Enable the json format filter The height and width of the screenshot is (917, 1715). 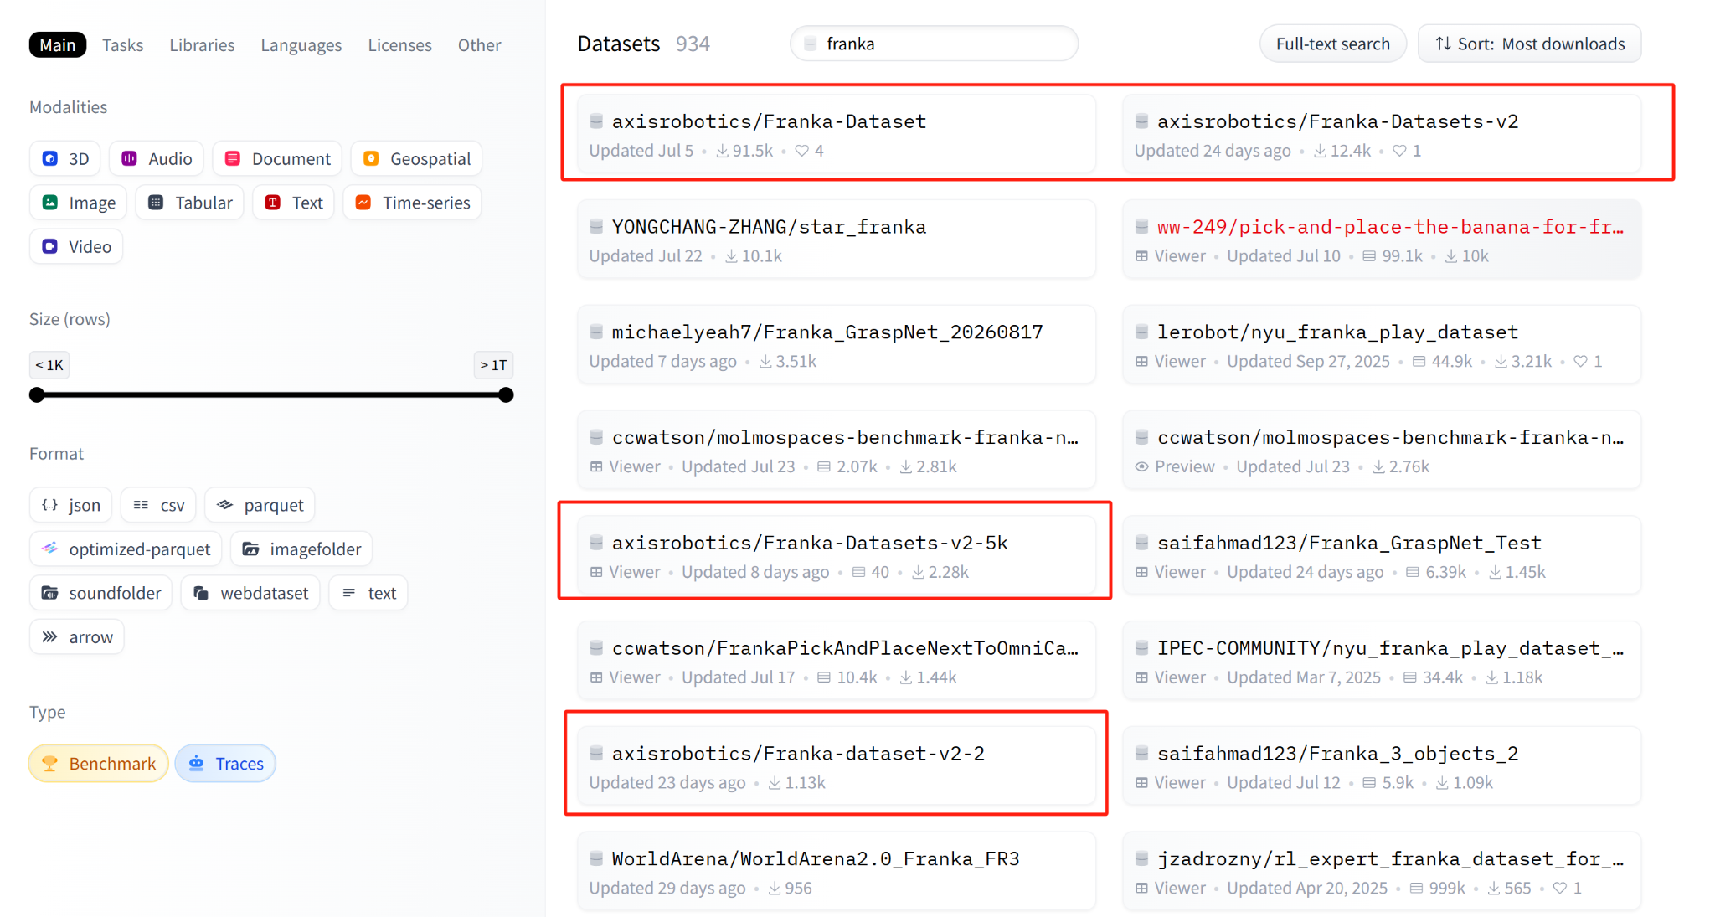[71, 505]
